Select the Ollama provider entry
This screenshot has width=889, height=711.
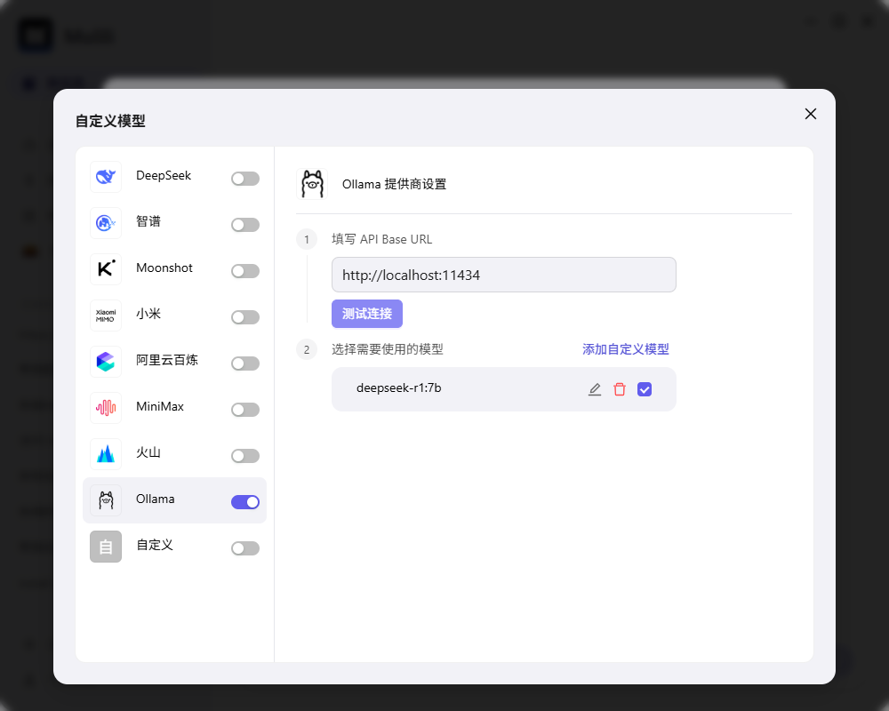pyautogui.click(x=174, y=500)
